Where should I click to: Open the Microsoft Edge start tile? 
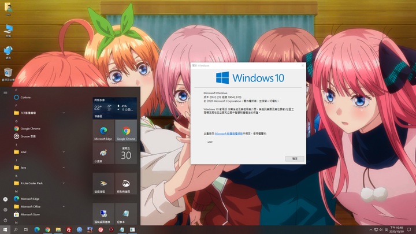103,131
